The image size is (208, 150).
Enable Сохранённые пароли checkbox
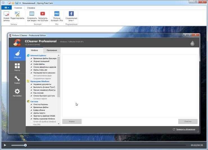click(x=31, y=79)
